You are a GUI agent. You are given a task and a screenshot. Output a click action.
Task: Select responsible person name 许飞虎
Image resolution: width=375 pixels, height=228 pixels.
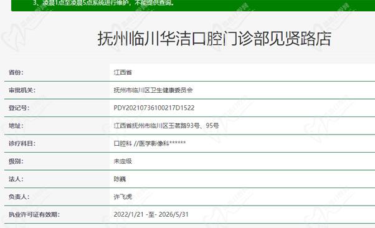point(123,197)
